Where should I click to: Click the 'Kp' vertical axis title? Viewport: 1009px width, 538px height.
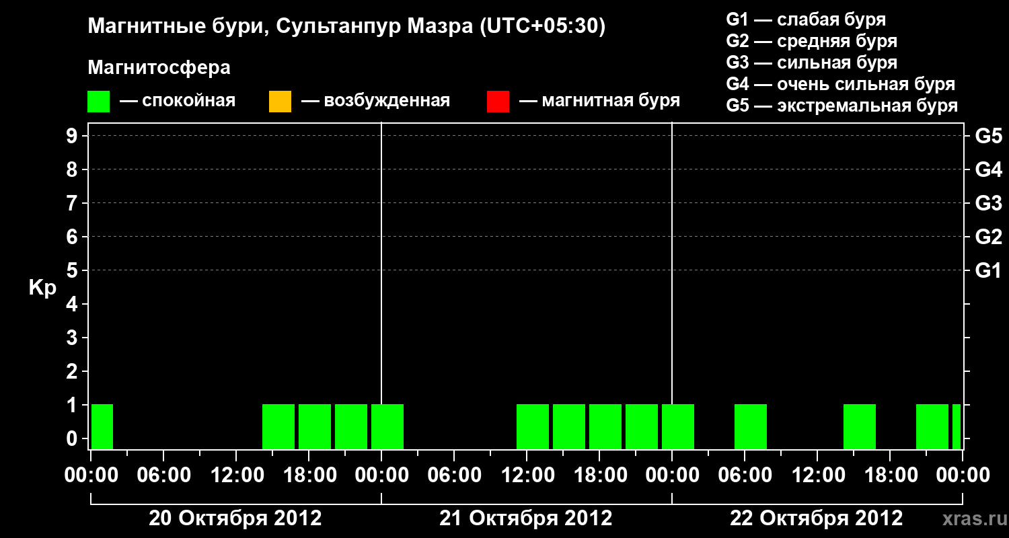pyautogui.click(x=42, y=288)
